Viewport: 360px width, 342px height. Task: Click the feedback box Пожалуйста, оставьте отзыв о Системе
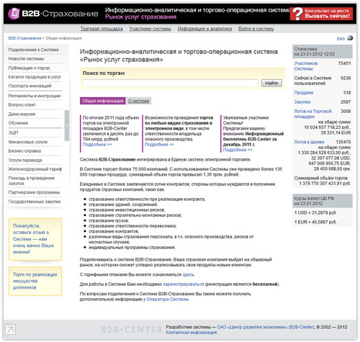[x=35, y=239]
